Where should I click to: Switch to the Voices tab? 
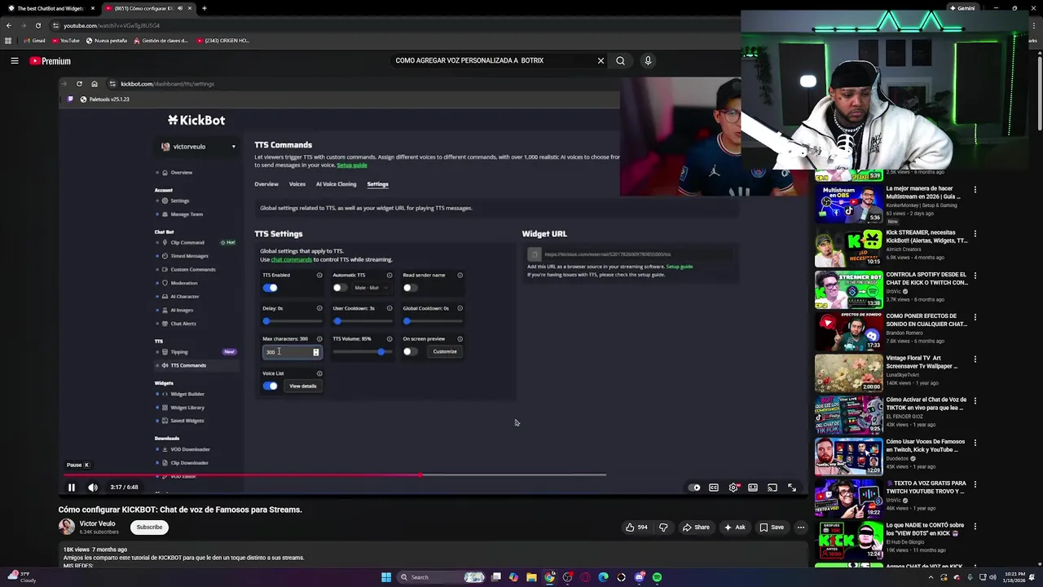click(297, 184)
